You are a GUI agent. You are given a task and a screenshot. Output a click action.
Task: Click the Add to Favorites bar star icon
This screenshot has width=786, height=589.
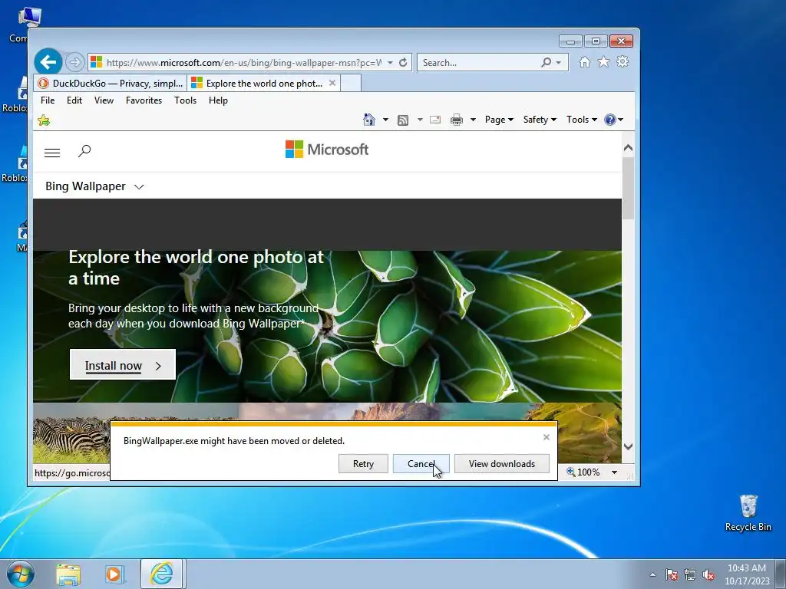coord(44,120)
